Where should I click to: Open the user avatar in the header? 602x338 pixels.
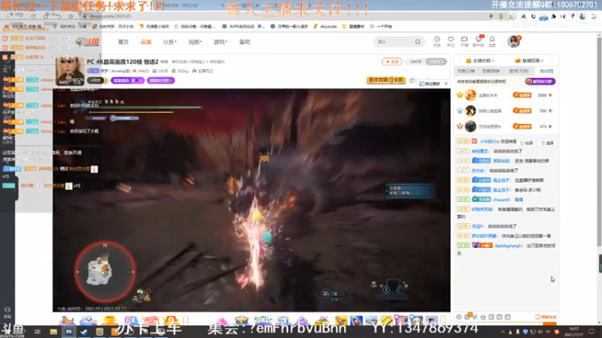(513, 41)
